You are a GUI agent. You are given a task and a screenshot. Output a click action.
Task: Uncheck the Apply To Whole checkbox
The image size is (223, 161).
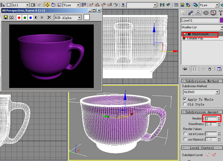185,99
